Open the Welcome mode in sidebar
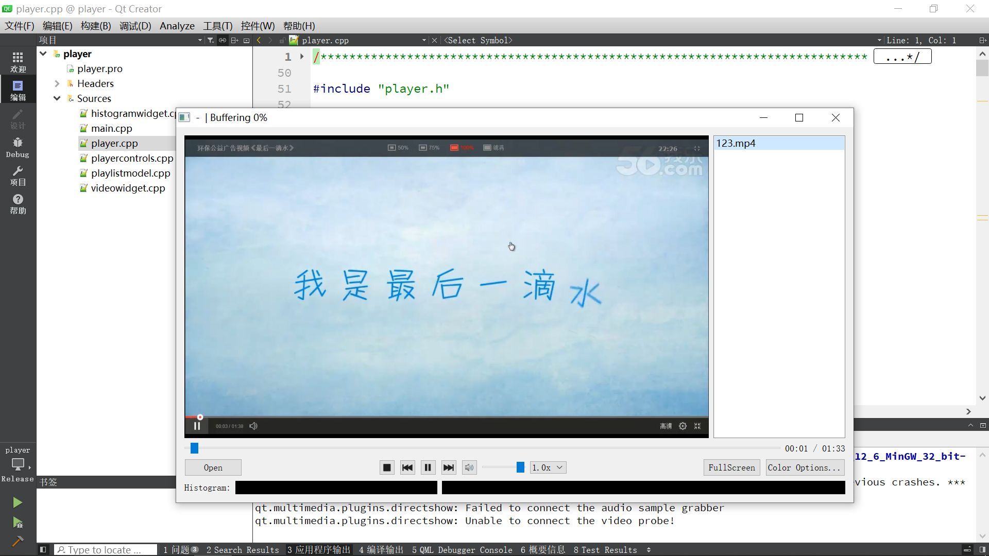 pos(18,61)
